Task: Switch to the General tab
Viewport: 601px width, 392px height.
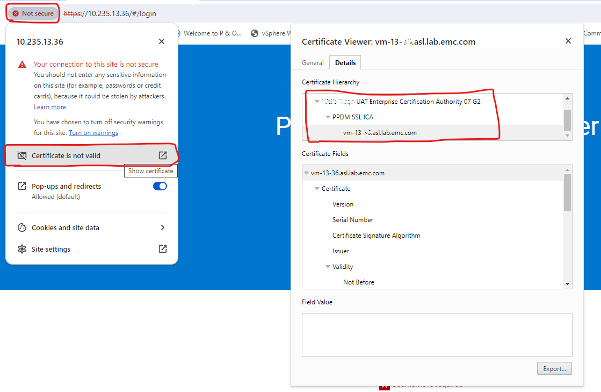Action: 312,62
